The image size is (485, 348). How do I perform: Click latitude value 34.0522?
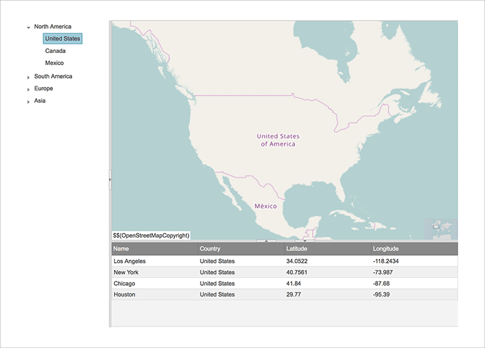[x=297, y=261]
